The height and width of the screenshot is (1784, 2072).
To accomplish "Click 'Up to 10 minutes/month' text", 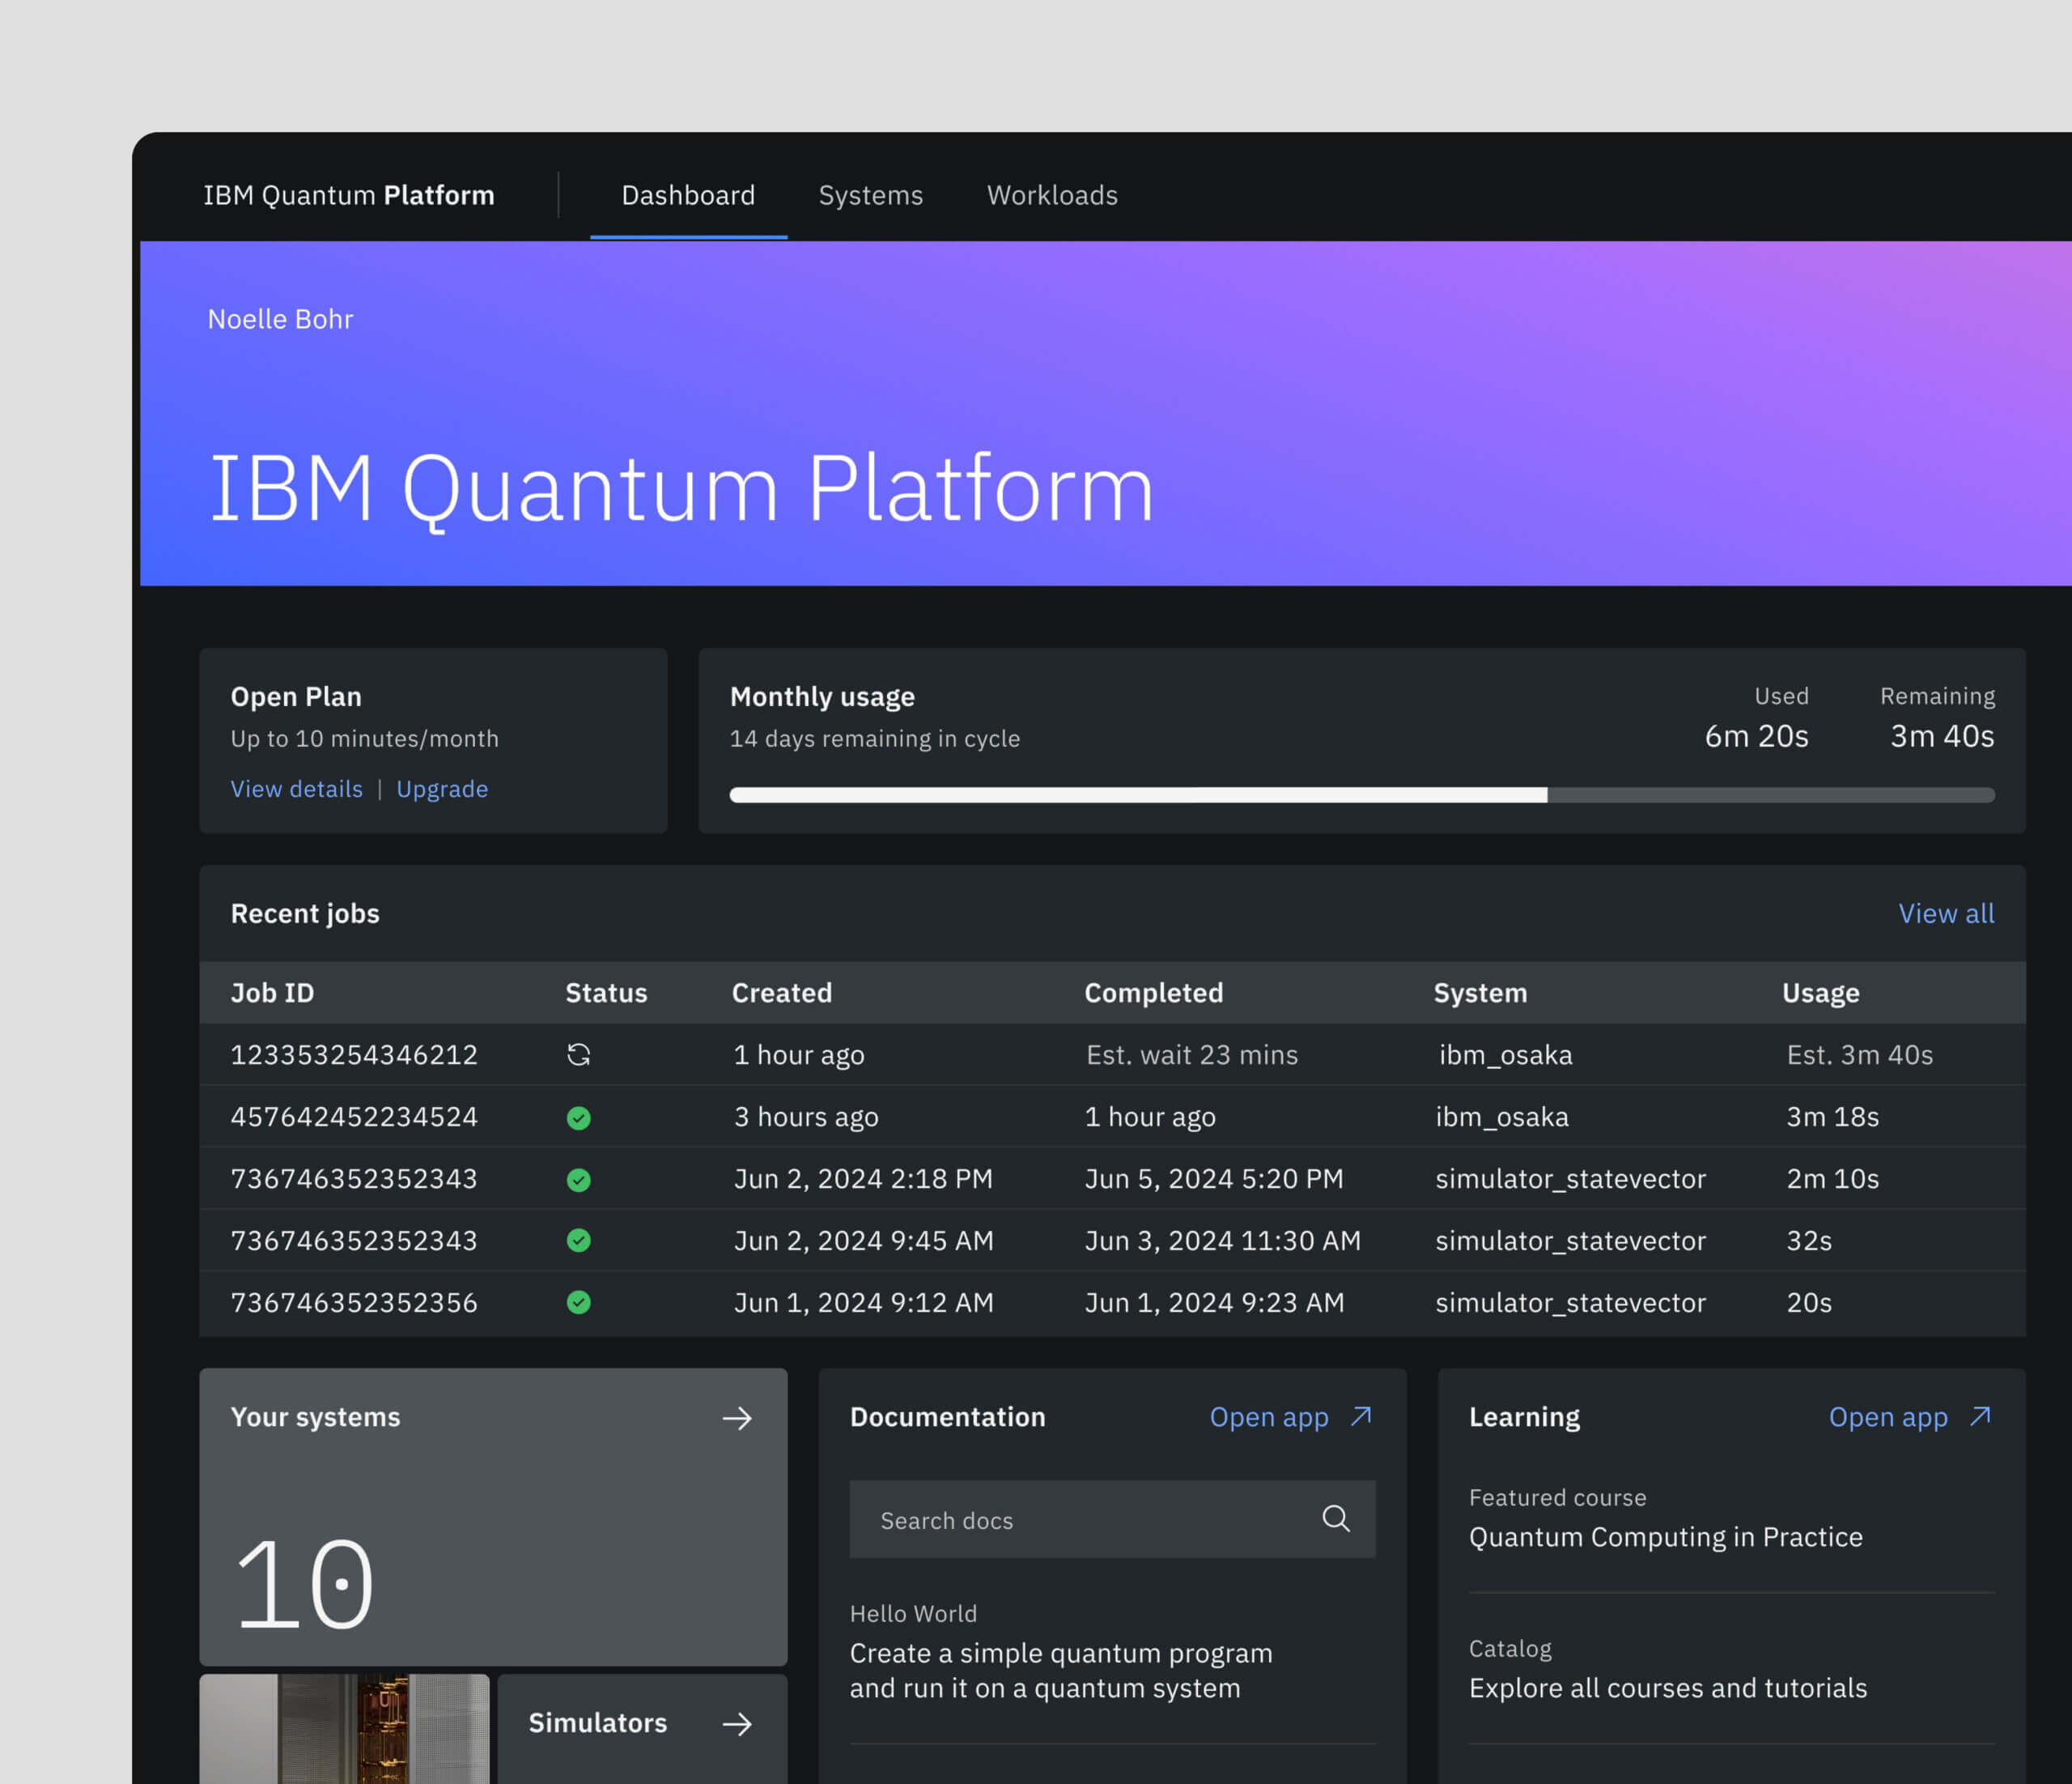I will pos(365,739).
